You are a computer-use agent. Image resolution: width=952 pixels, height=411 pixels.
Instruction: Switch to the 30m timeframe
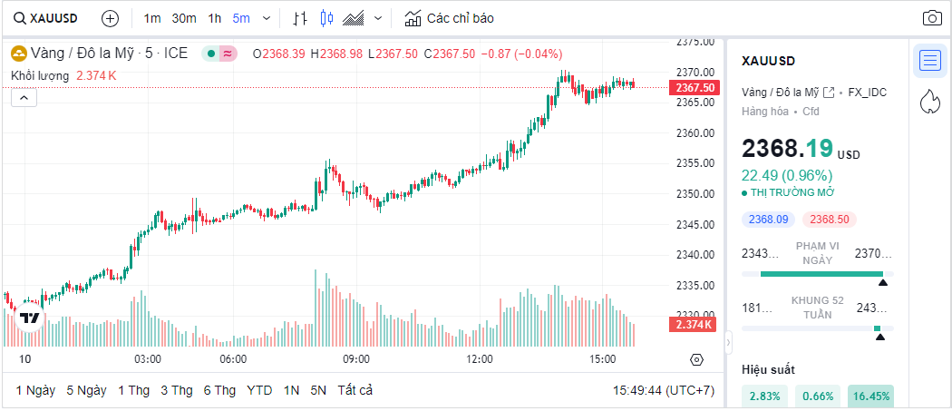click(x=184, y=18)
